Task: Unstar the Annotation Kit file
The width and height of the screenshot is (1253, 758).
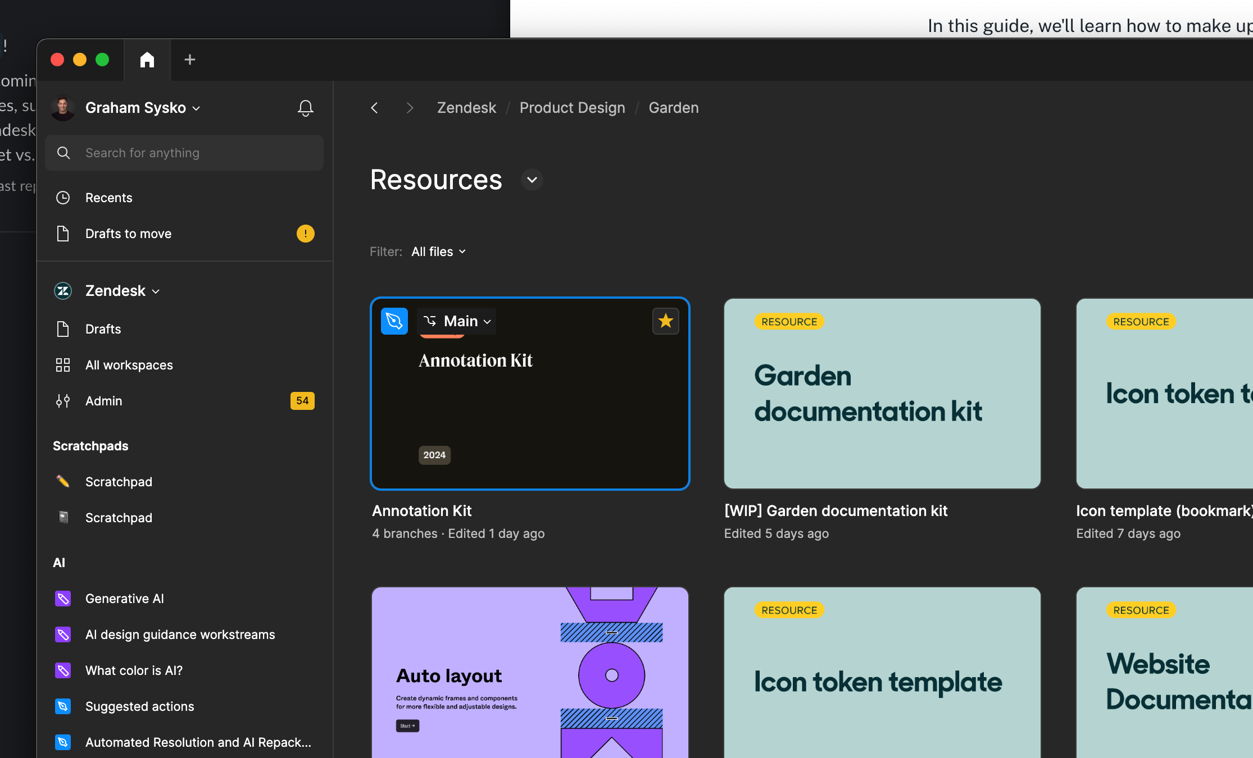Action: click(x=666, y=321)
